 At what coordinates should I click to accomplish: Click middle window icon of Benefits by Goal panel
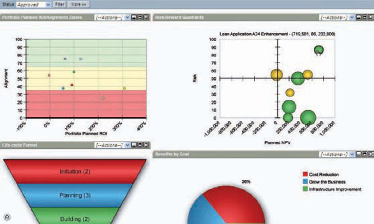365,154
